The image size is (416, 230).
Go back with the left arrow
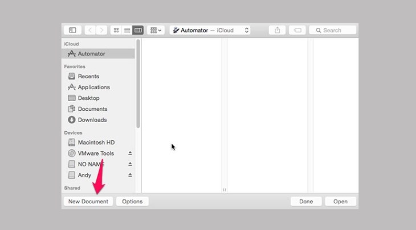pyautogui.click(x=90, y=30)
